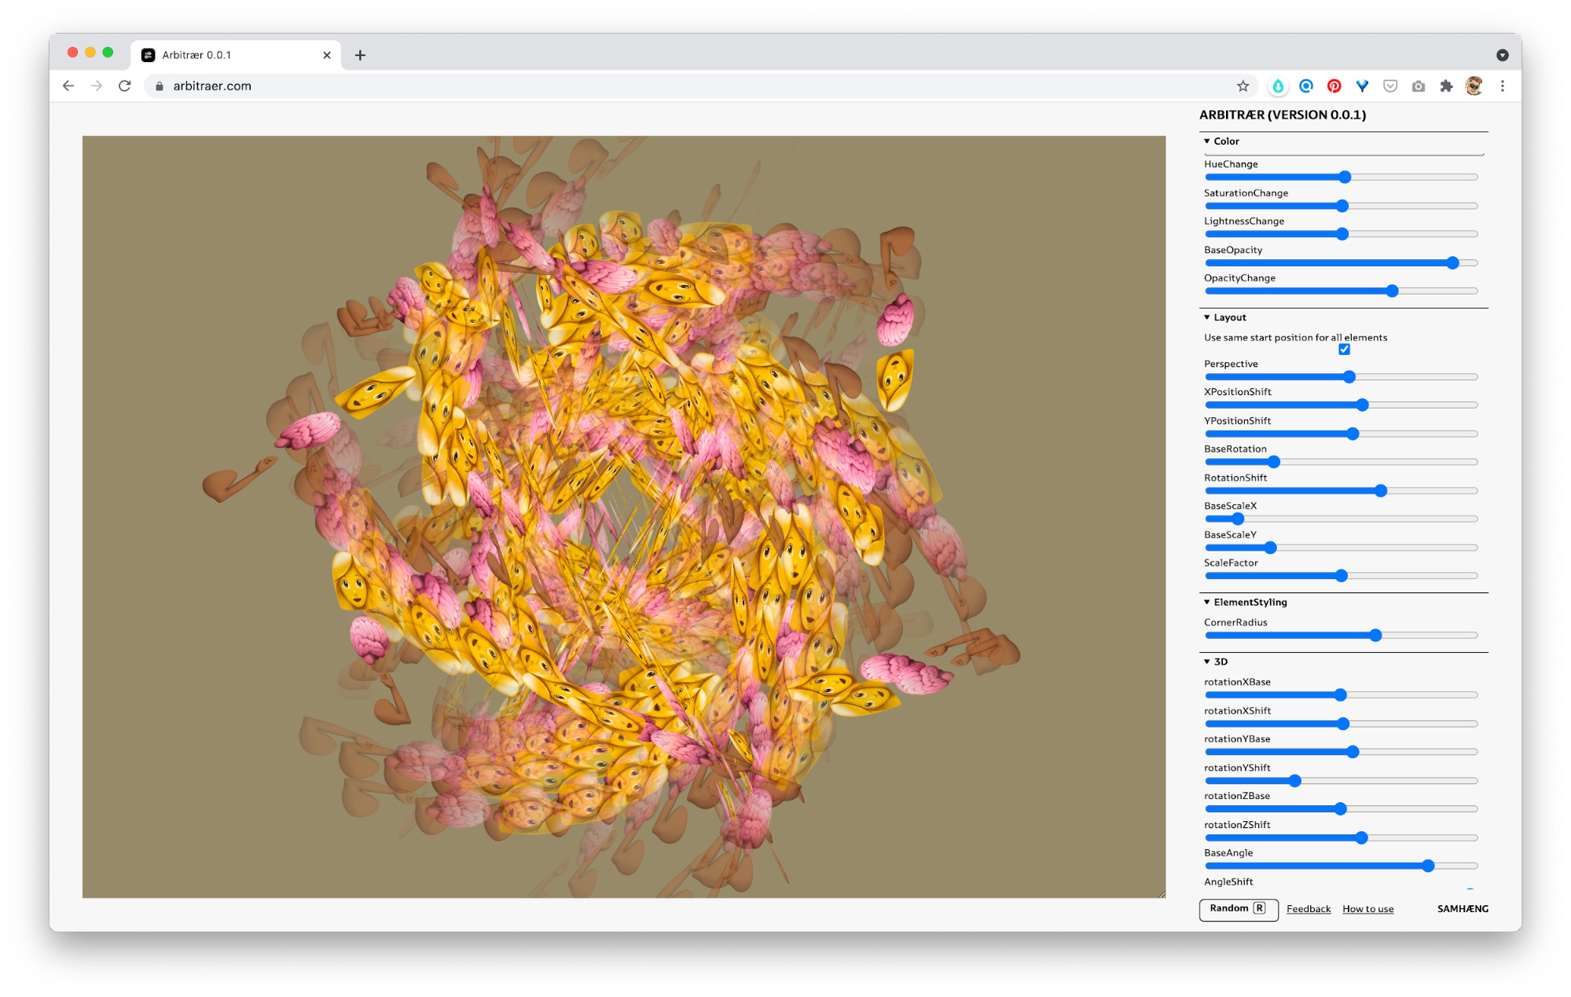Click the blue V extension icon
The image size is (1571, 997).
[1362, 86]
